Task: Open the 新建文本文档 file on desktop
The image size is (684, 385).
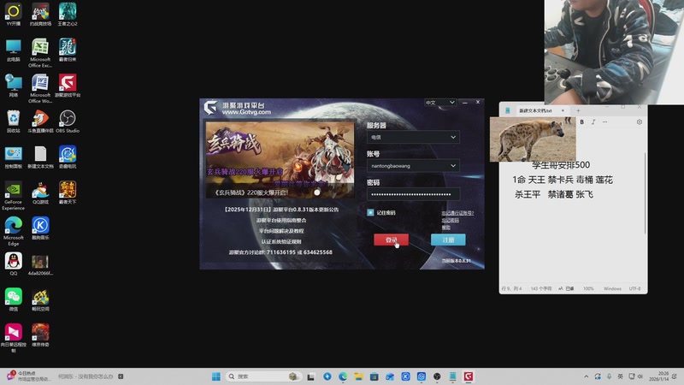Action: pyautogui.click(x=40, y=157)
